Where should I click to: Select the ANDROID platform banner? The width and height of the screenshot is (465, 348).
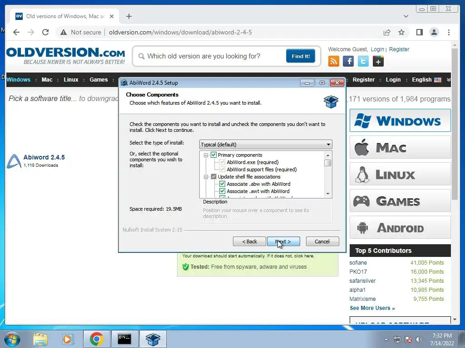click(x=400, y=227)
